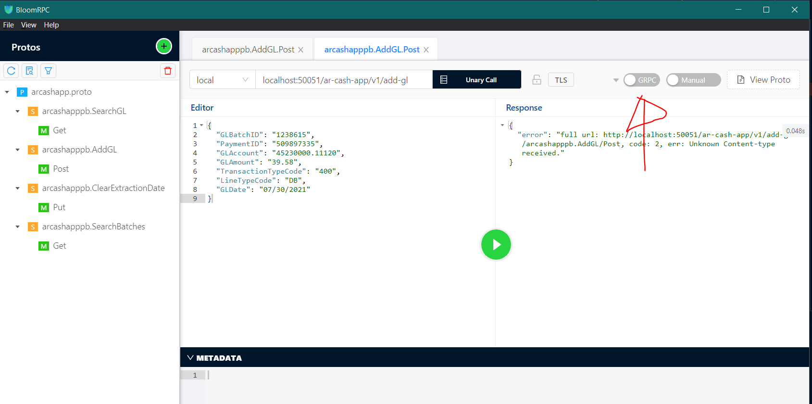
Task: Click the View Proto button
Action: (x=763, y=80)
